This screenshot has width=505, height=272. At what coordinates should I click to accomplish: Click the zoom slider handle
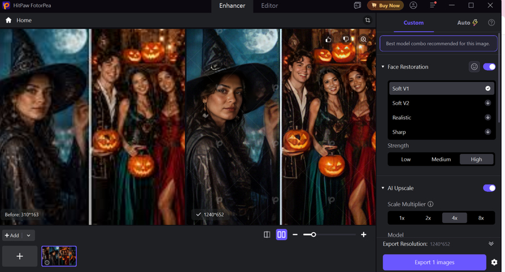(313, 235)
